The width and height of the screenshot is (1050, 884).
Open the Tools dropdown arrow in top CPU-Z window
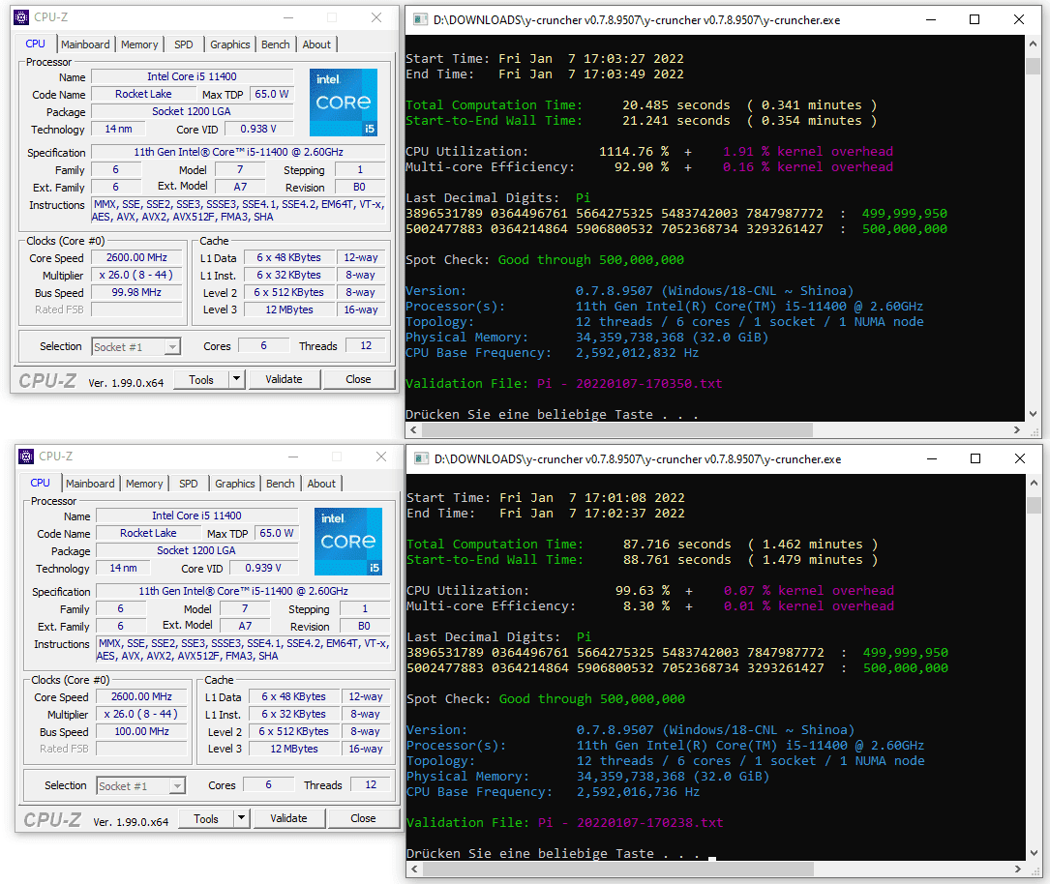236,379
